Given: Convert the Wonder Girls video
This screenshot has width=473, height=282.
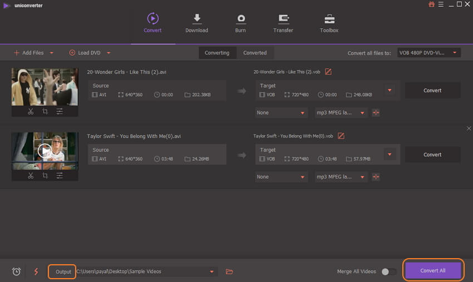Looking at the screenshot, I should 432,91.
